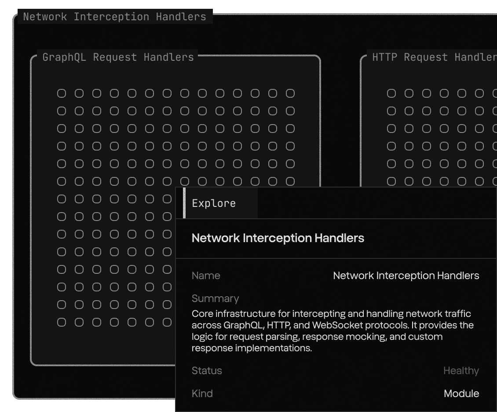Viewport: 497px width, 412px height.
Task: Click the bold Network Interception Handlers panel title
Action: [278, 238]
